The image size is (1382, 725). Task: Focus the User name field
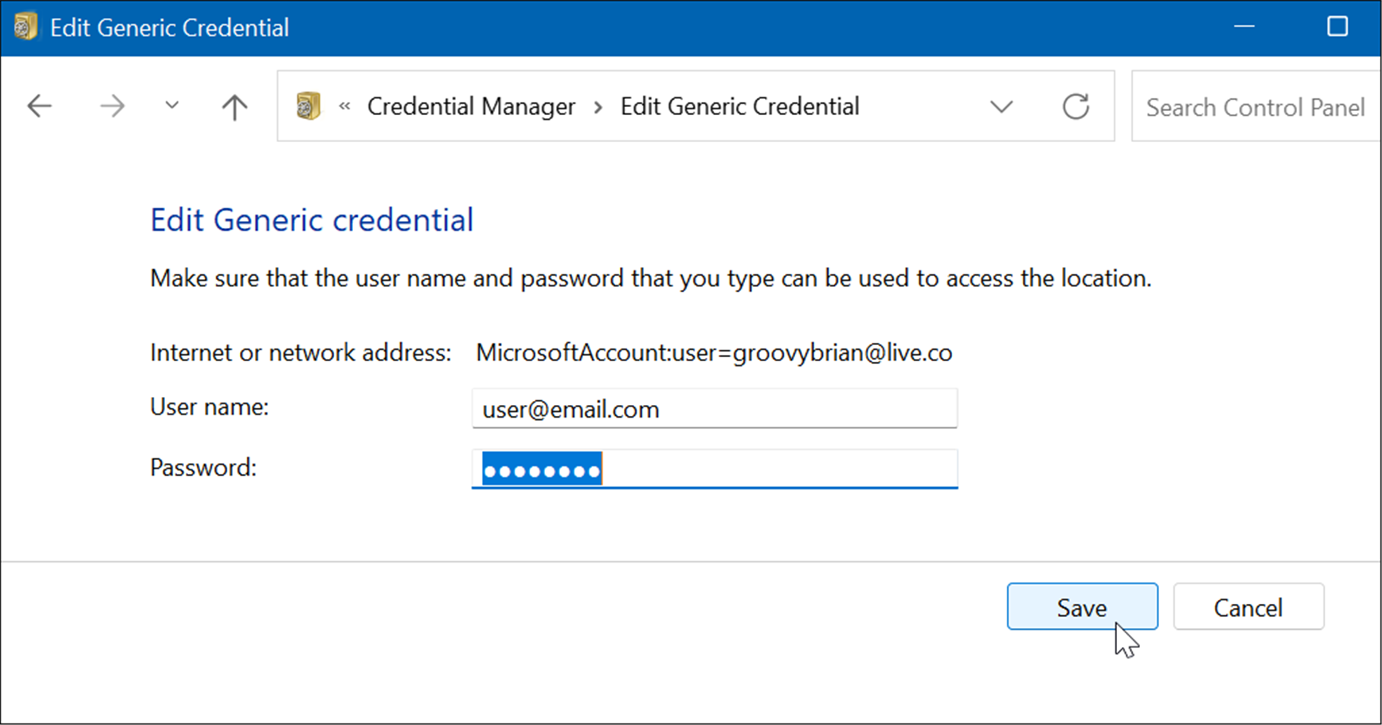point(714,408)
